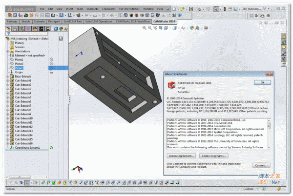Click OK in About SolidWorks dialog

pos(262,82)
